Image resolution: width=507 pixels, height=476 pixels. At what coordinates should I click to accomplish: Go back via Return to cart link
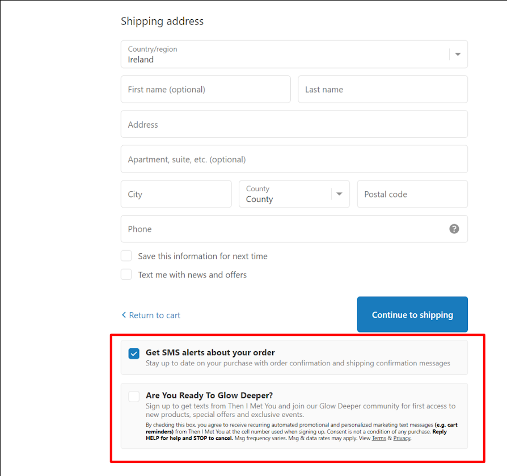pyautogui.click(x=155, y=315)
